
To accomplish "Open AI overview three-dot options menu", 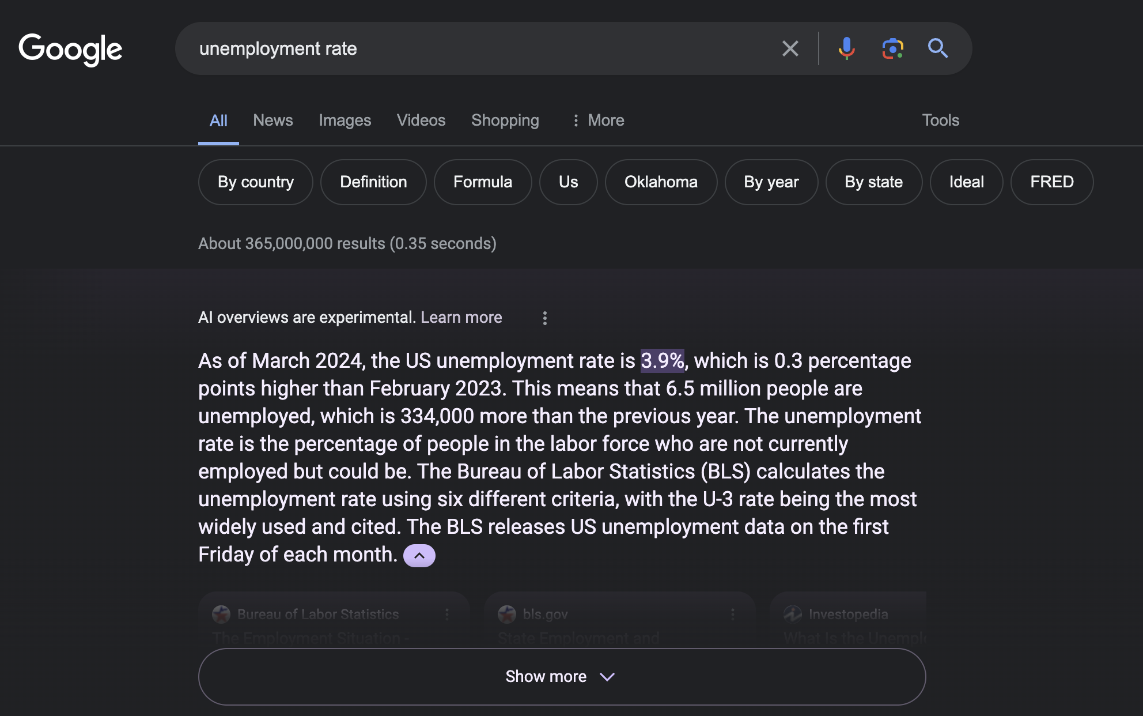I will point(544,318).
